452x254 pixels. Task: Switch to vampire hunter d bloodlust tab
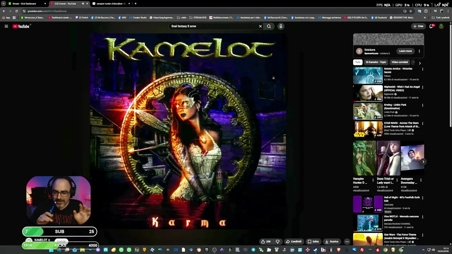111,4
